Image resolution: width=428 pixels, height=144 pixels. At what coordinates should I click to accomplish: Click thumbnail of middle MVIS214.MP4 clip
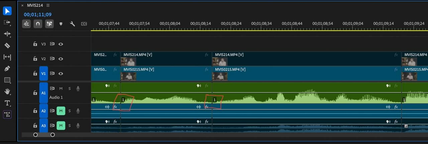(220, 61)
